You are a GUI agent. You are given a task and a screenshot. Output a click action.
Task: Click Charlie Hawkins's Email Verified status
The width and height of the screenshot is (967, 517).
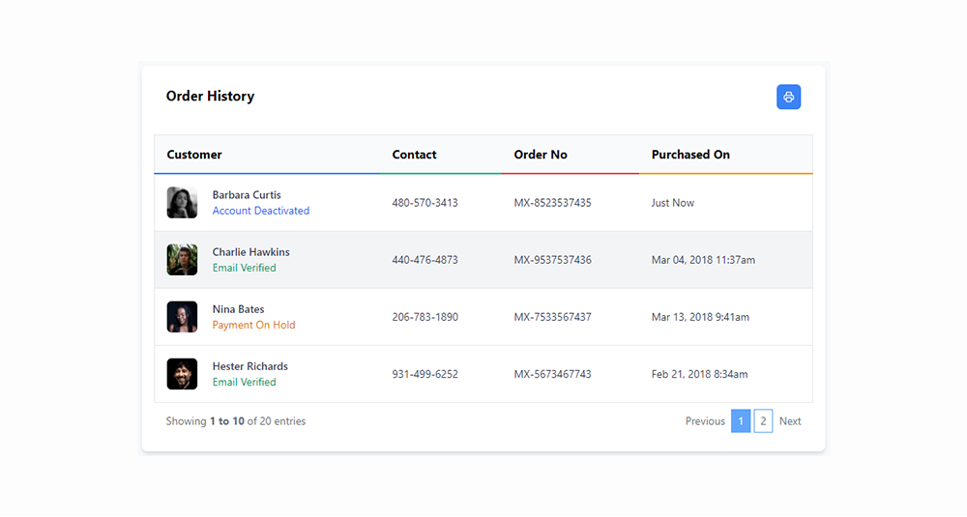click(244, 268)
